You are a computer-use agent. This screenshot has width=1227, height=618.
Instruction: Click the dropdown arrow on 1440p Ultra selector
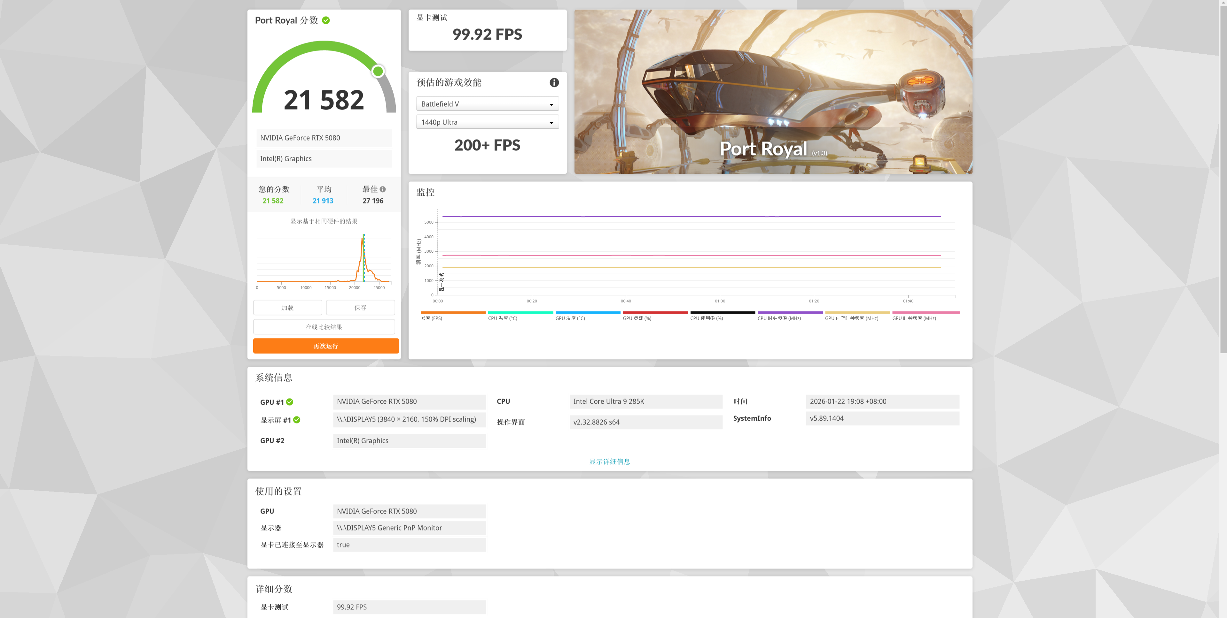(x=551, y=122)
